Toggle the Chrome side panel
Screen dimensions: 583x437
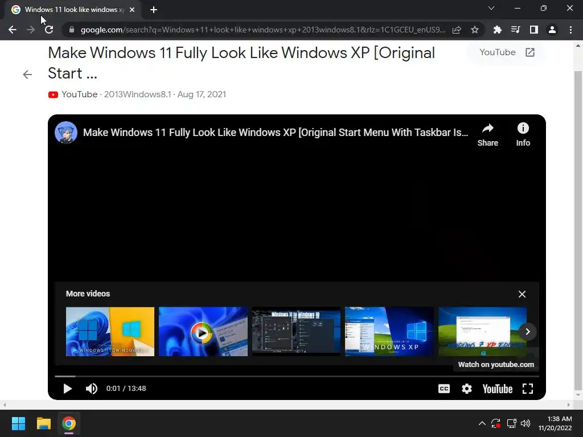[533, 30]
